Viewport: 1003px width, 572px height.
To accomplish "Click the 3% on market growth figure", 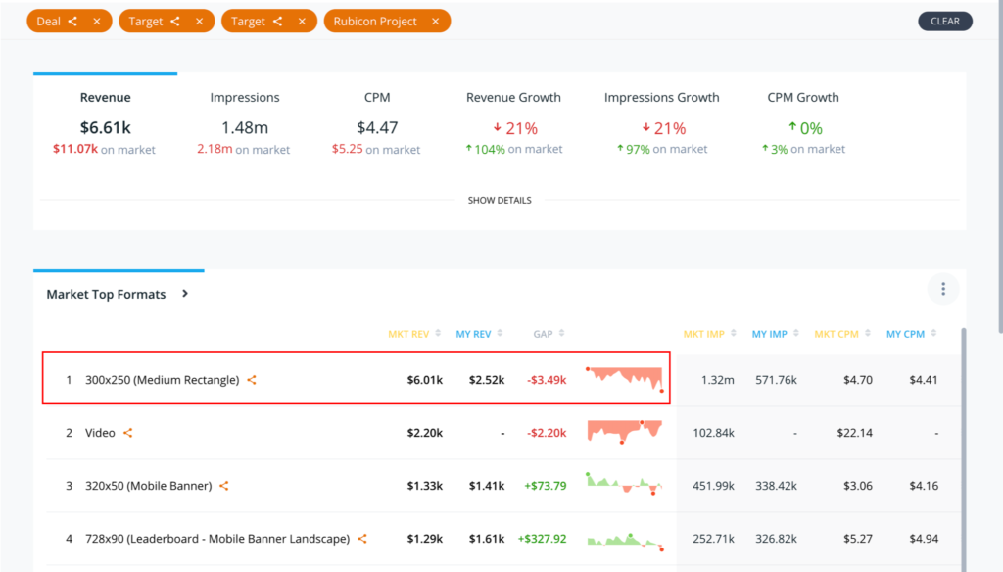I will tap(775, 149).
